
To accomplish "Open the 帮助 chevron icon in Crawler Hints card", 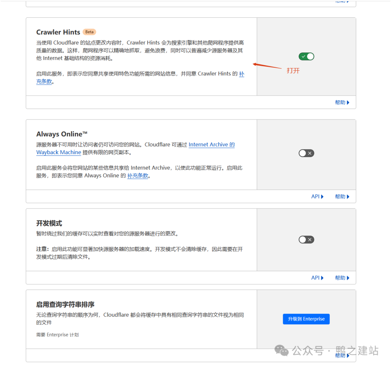I will (348, 102).
